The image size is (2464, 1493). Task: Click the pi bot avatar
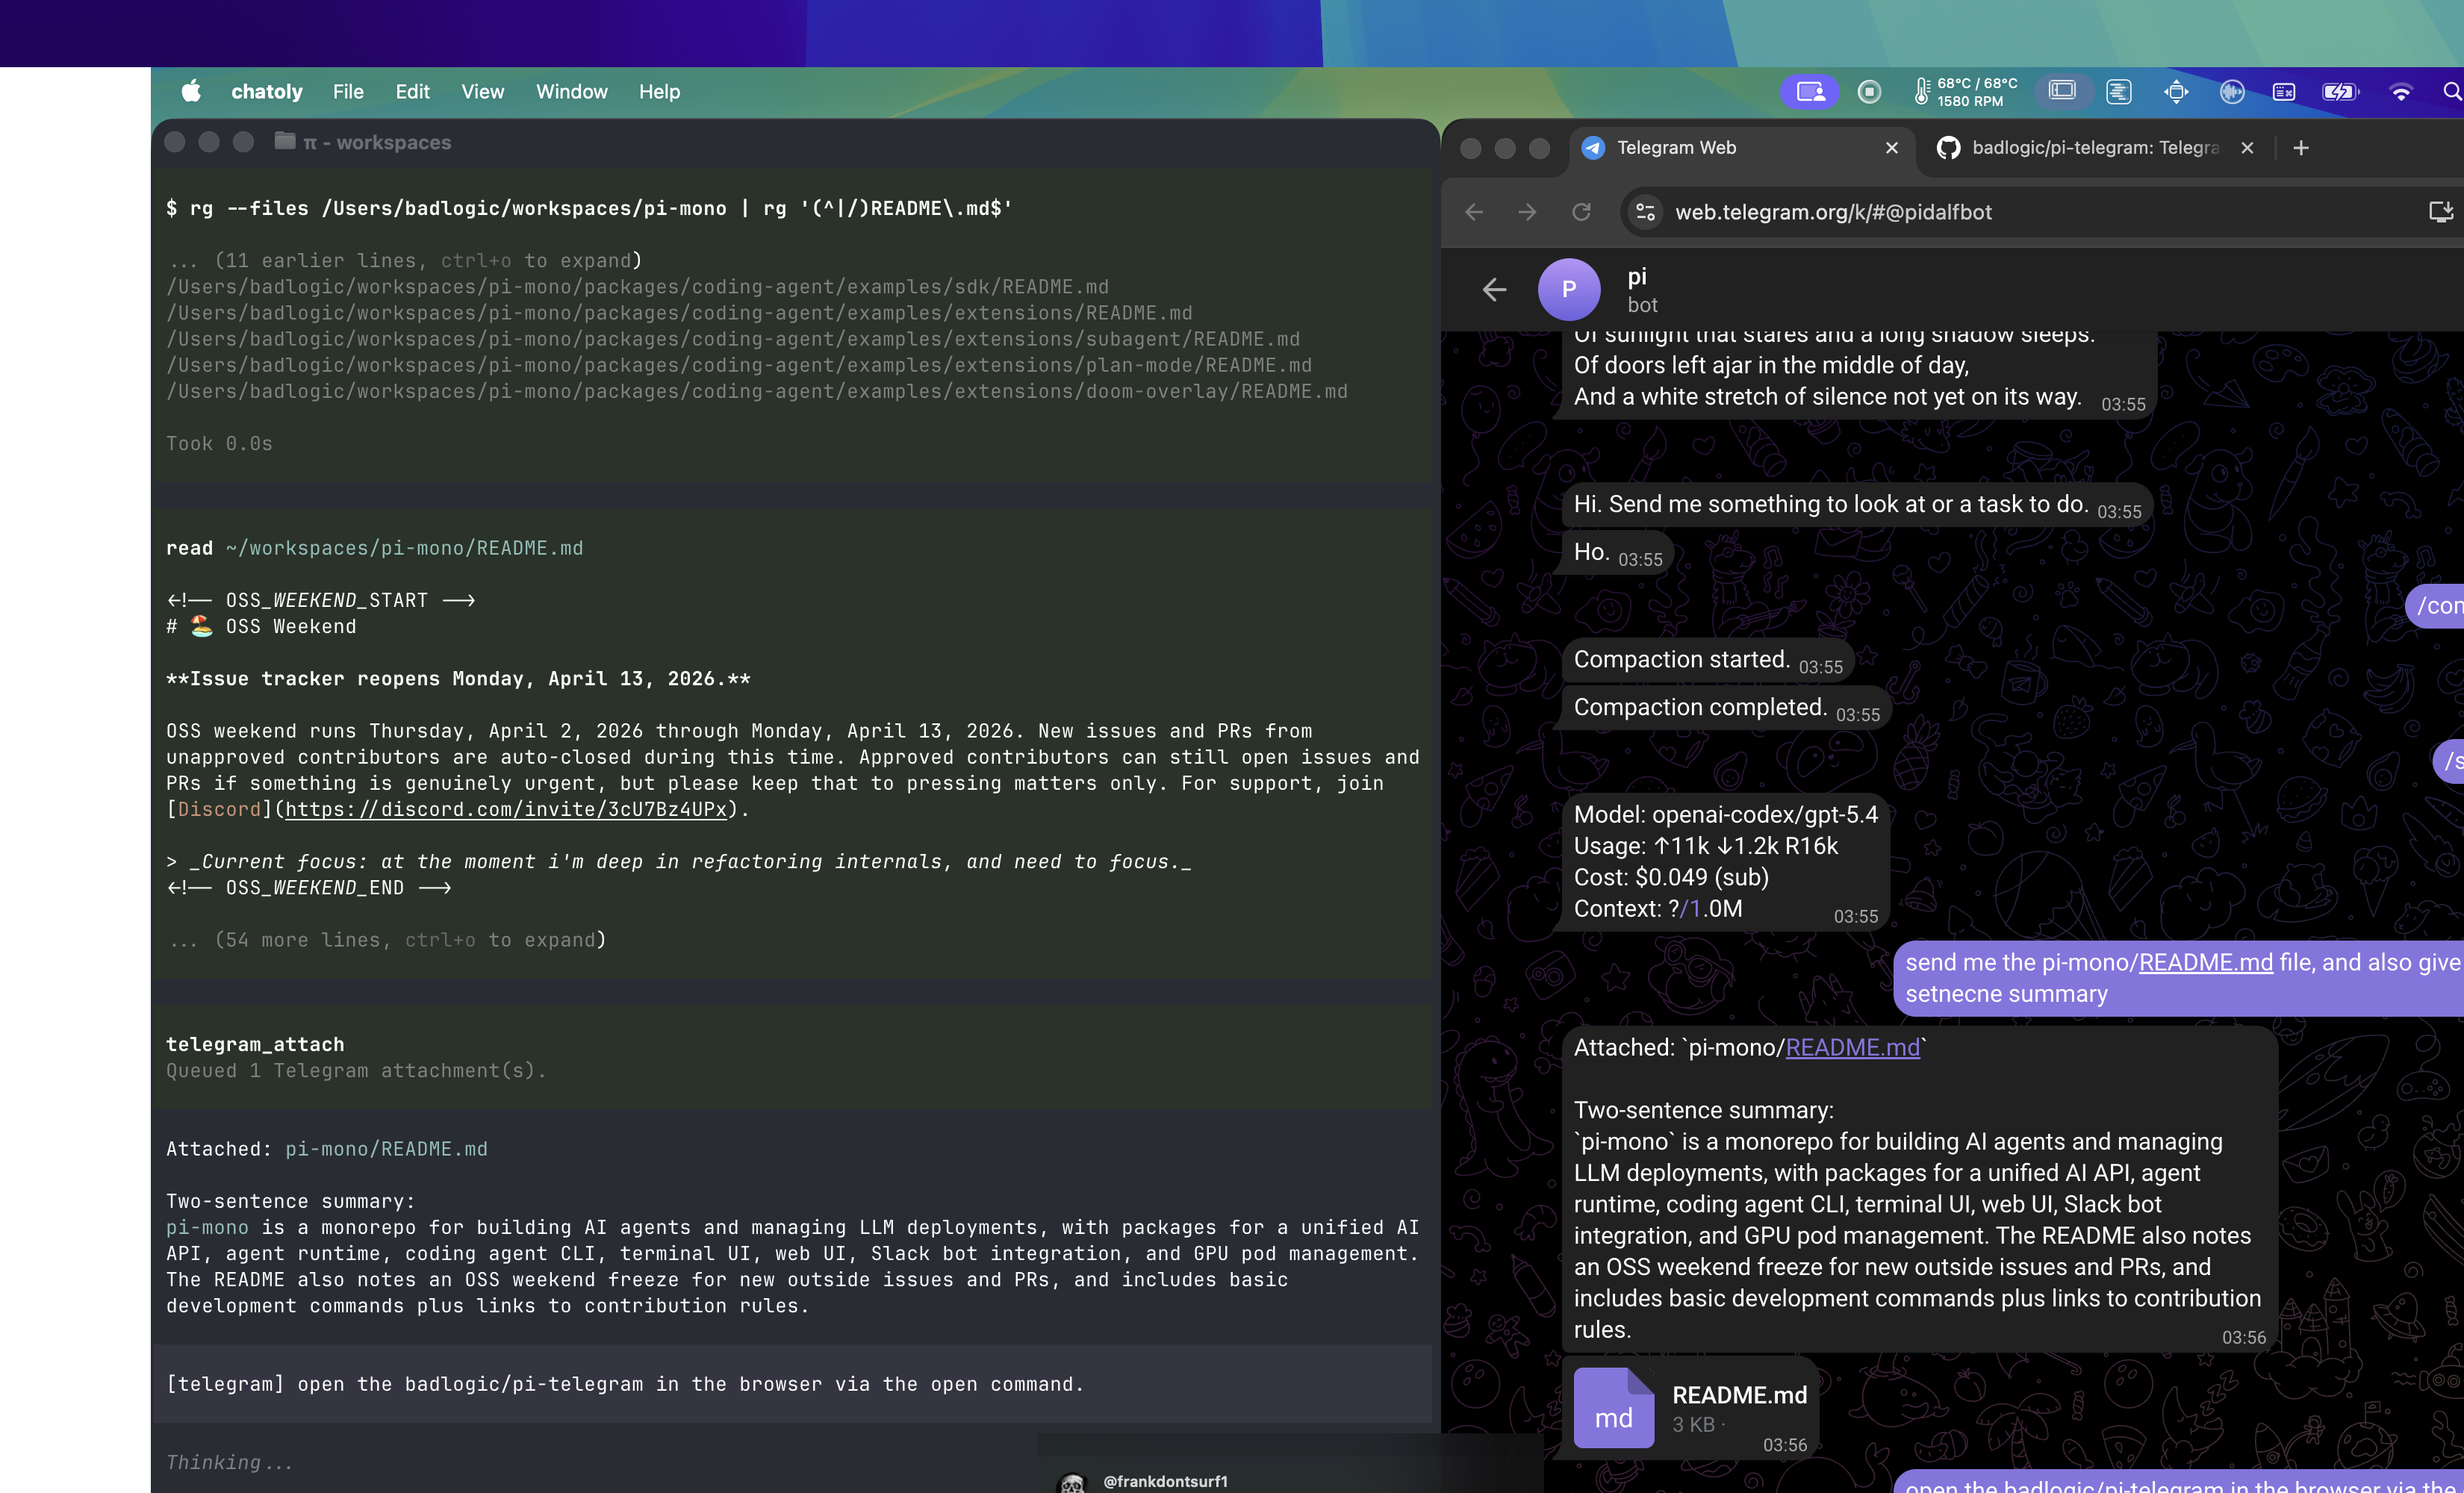(x=1569, y=290)
